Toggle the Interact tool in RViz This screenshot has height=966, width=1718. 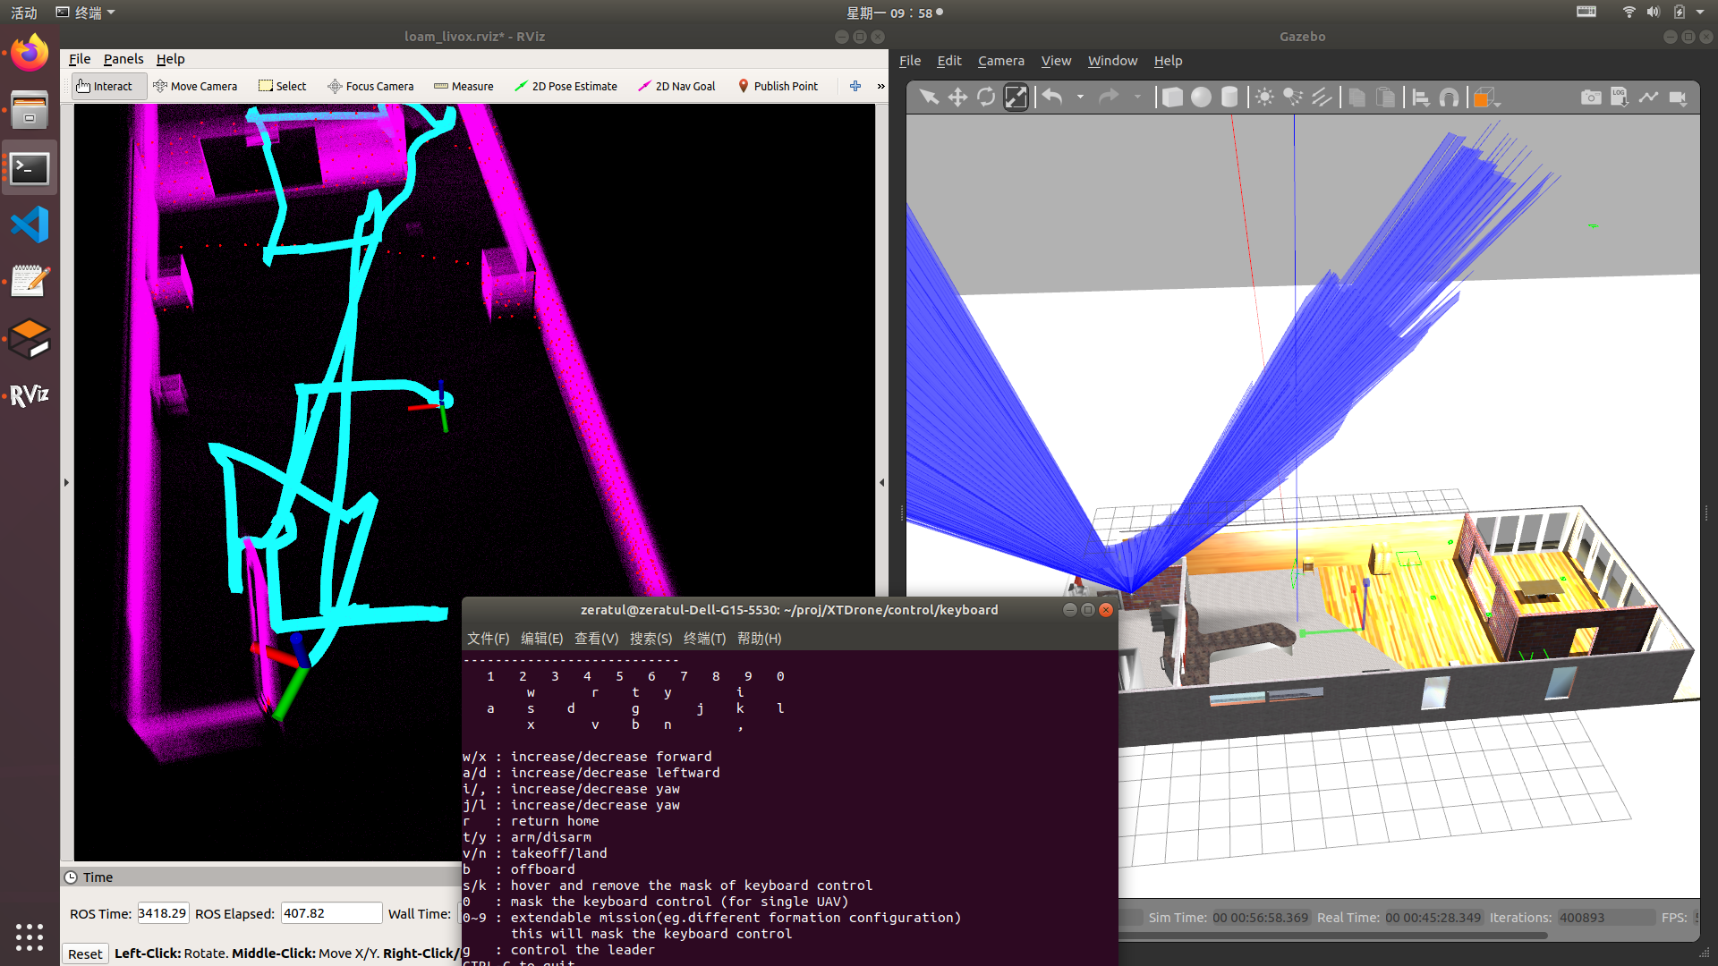pos(105,86)
